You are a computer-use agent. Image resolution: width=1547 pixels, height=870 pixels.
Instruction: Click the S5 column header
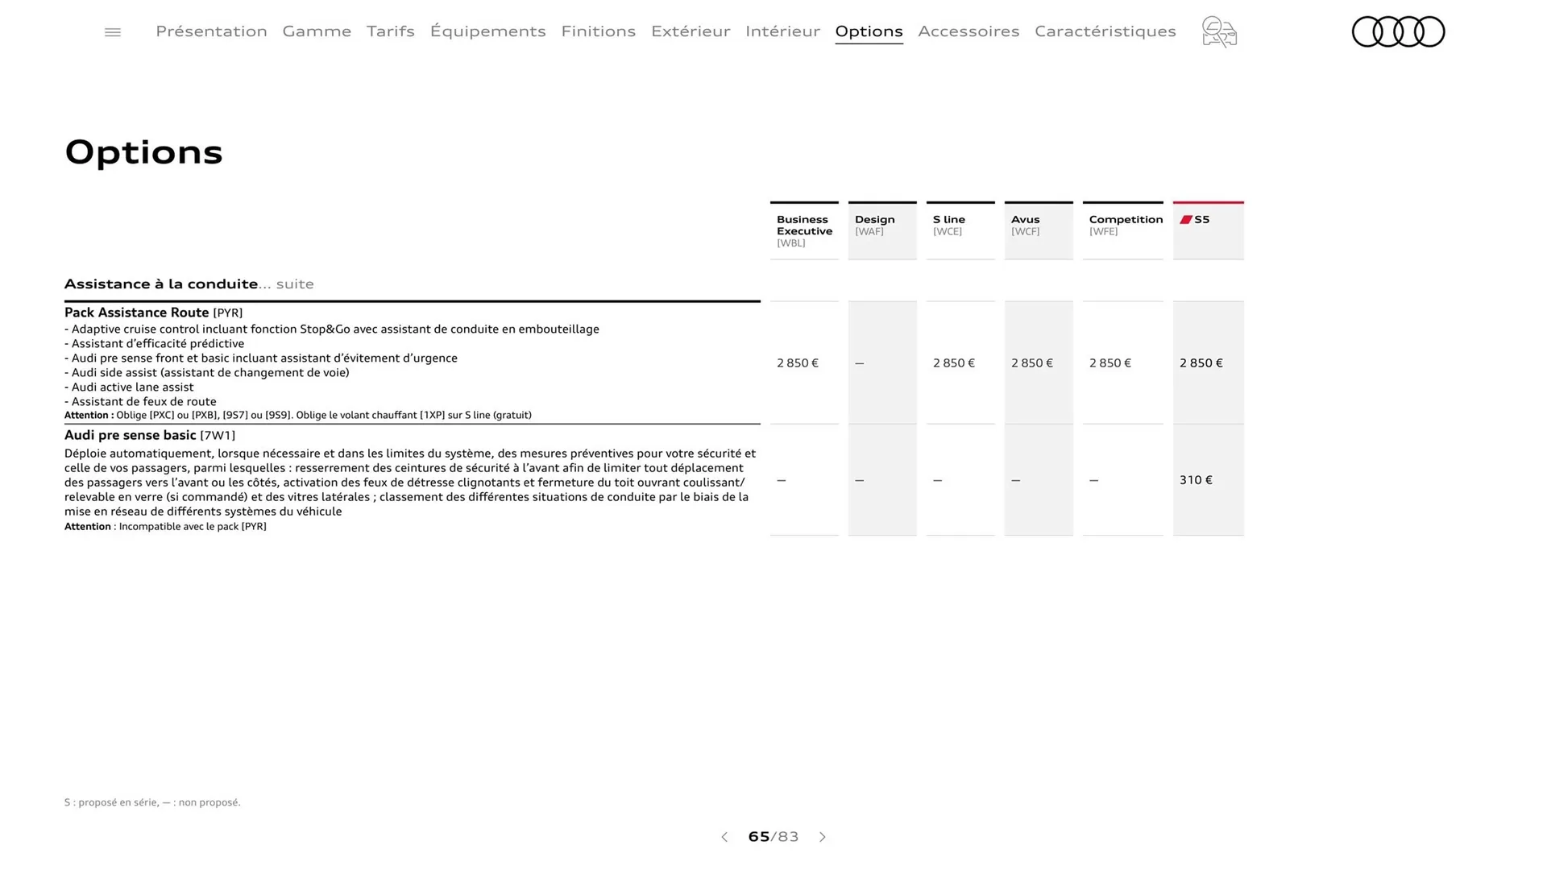pos(1209,230)
